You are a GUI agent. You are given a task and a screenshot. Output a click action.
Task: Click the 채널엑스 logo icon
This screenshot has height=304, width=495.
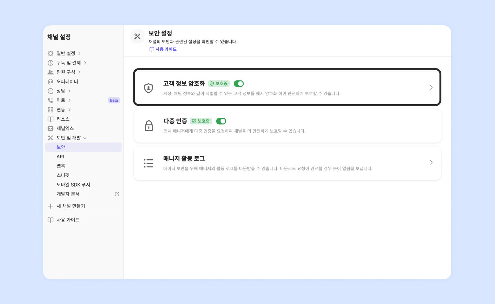coord(50,129)
